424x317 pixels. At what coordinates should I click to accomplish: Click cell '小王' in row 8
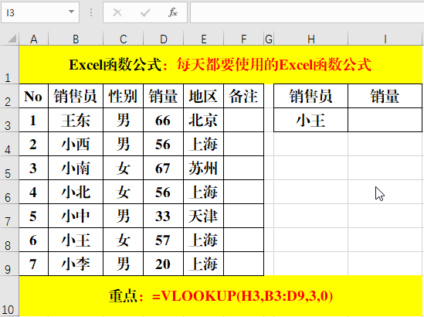click(76, 240)
